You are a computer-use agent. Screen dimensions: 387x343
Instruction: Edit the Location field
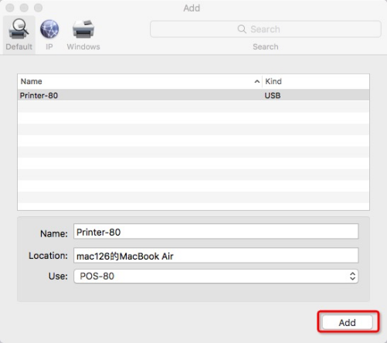[216, 256]
